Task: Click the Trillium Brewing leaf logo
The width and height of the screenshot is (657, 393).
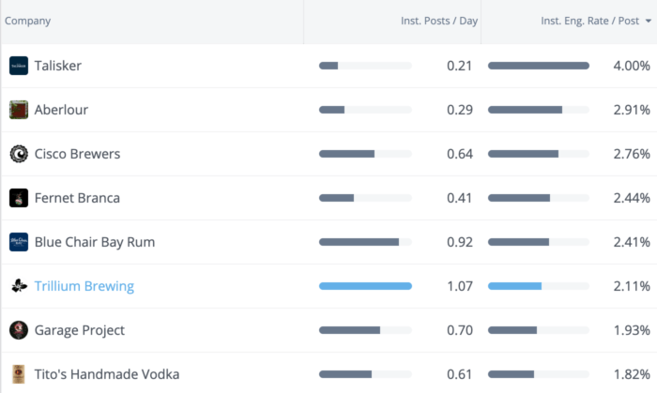Action: 19,286
